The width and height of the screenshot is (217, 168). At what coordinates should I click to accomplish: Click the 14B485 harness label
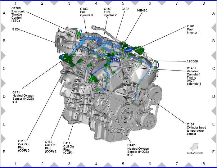tap(142, 10)
